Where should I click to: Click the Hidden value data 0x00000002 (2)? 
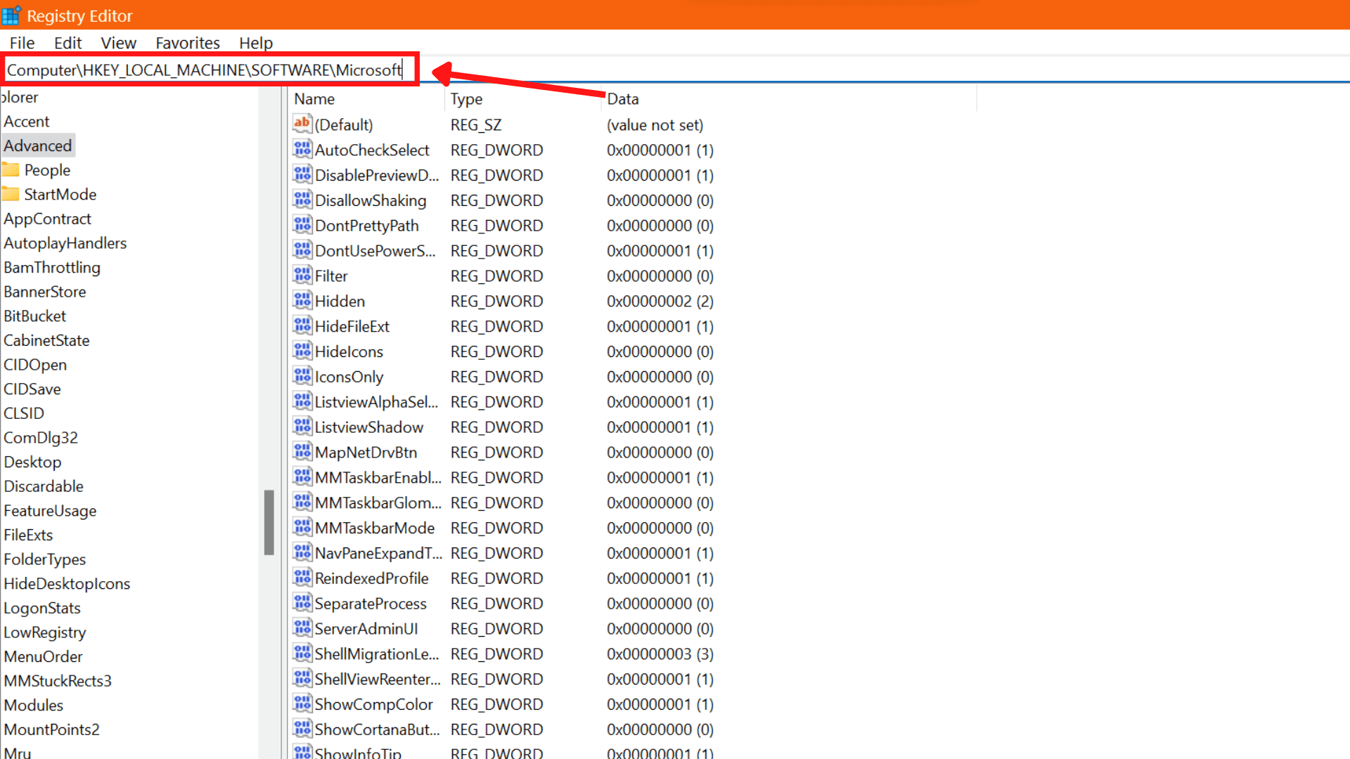point(660,301)
